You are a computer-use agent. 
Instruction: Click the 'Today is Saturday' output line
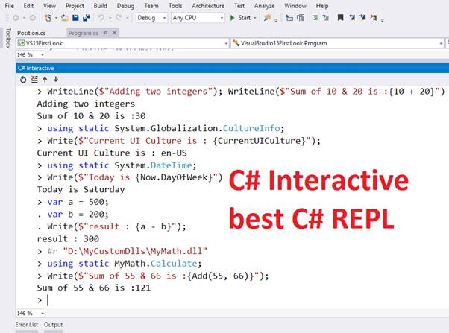81,190
